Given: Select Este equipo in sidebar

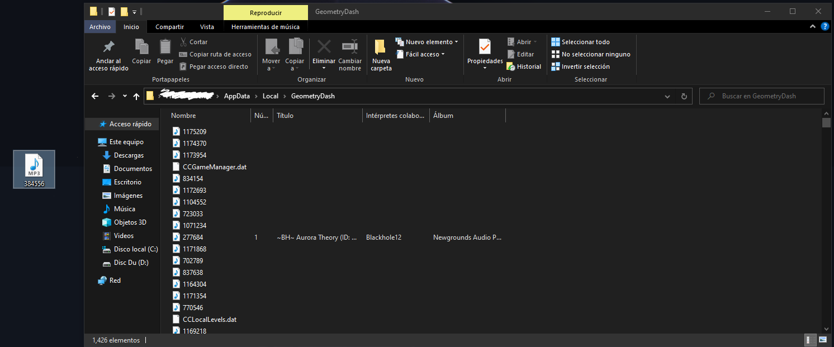Looking at the screenshot, I should [x=121, y=142].
